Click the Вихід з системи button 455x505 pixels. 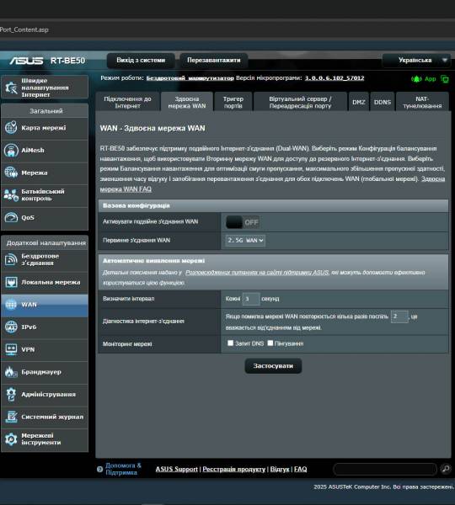[x=141, y=61]
